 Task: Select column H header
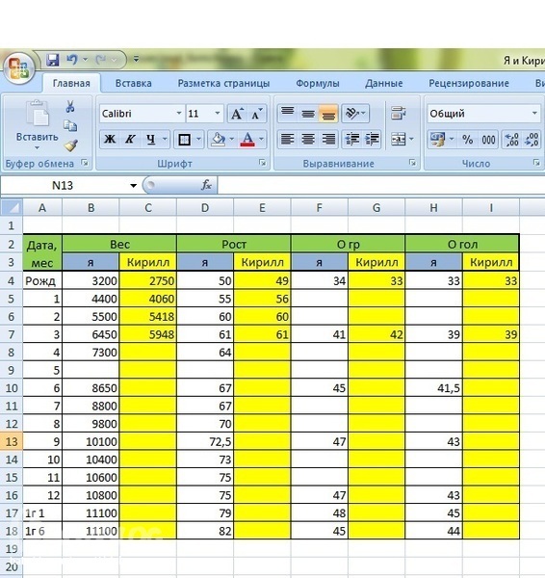tap(433, 208)
